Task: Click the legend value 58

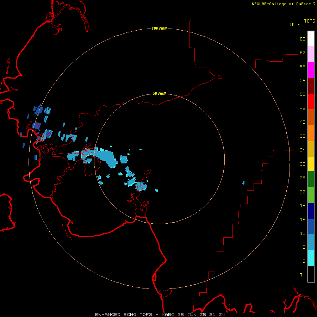Action: click(x=303, y=67)
